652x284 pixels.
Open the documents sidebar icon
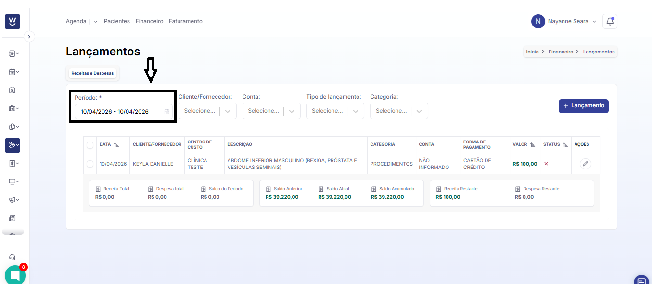[x=12, y=127]
